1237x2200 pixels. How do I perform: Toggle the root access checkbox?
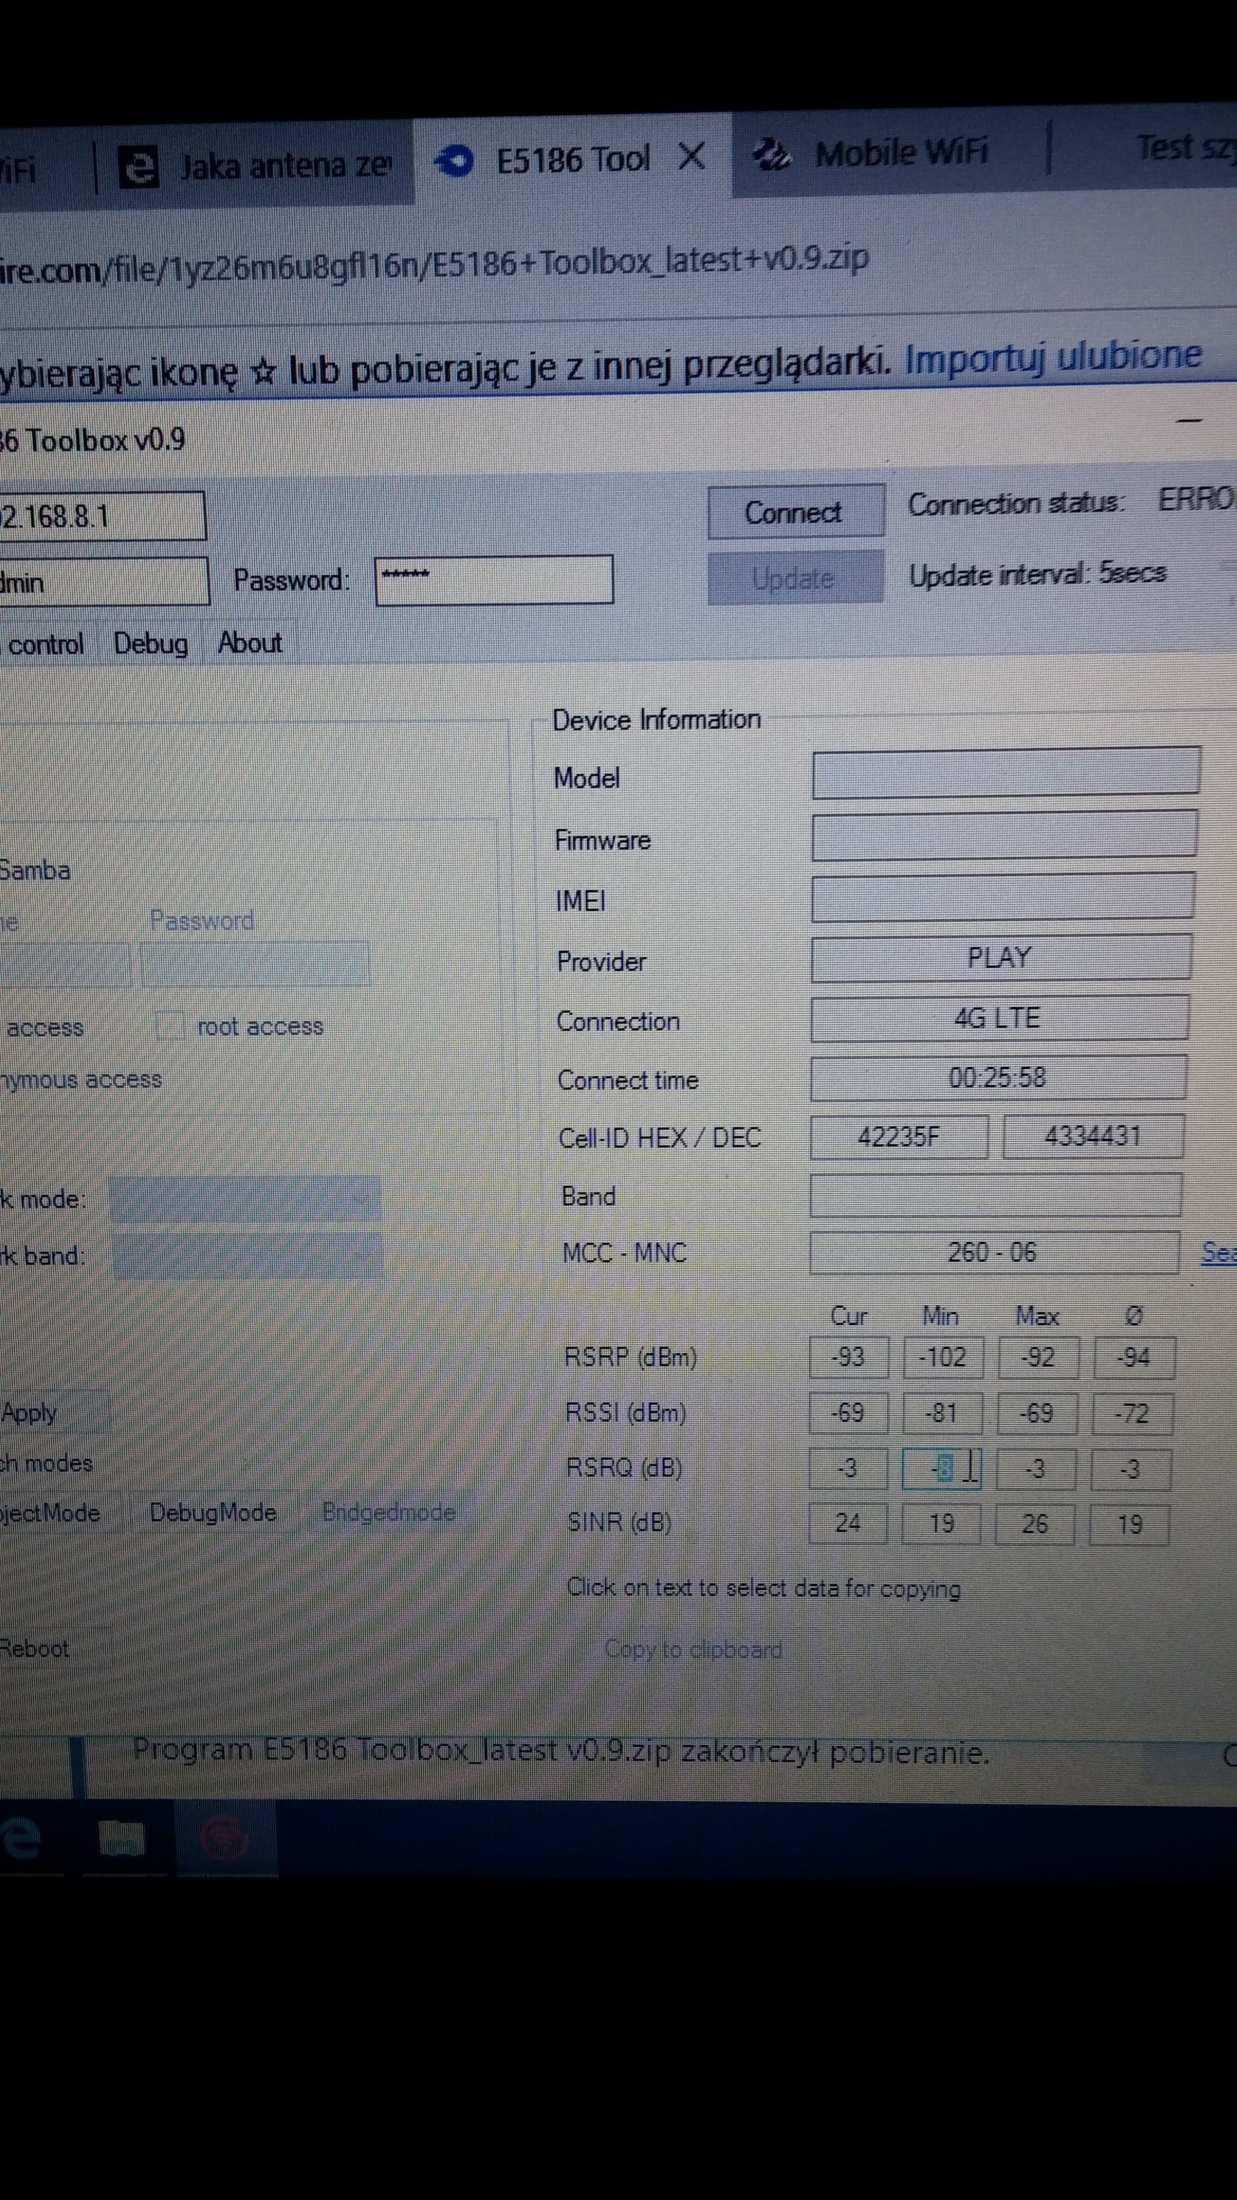pyautogui.click(x=170, y=1026)
